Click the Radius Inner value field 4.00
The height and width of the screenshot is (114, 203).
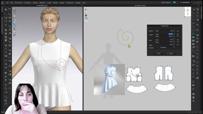click(x=166, y=31)
